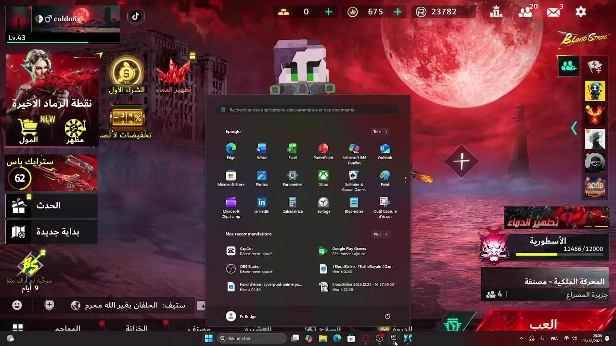Open File Explorer from taskbar
Viewport: 616px width, 346px height.
coord(323,338)
